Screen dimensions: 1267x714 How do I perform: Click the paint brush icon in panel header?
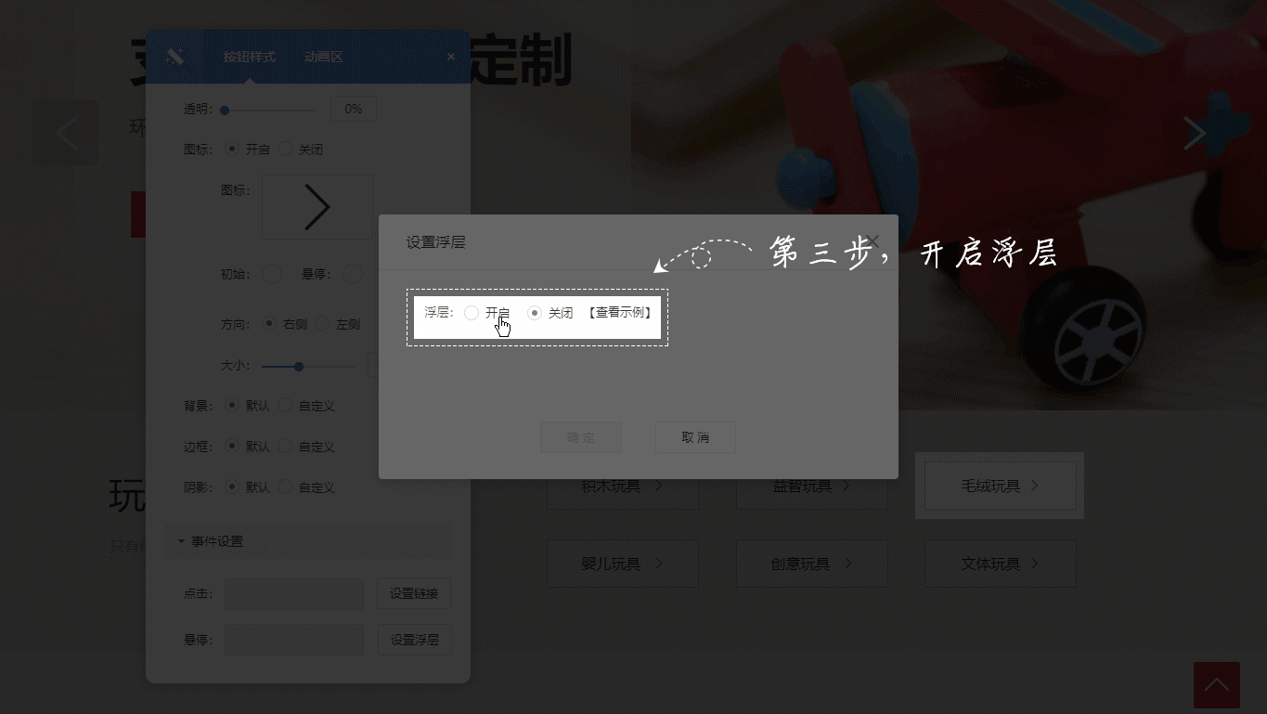tap(175, 57)
